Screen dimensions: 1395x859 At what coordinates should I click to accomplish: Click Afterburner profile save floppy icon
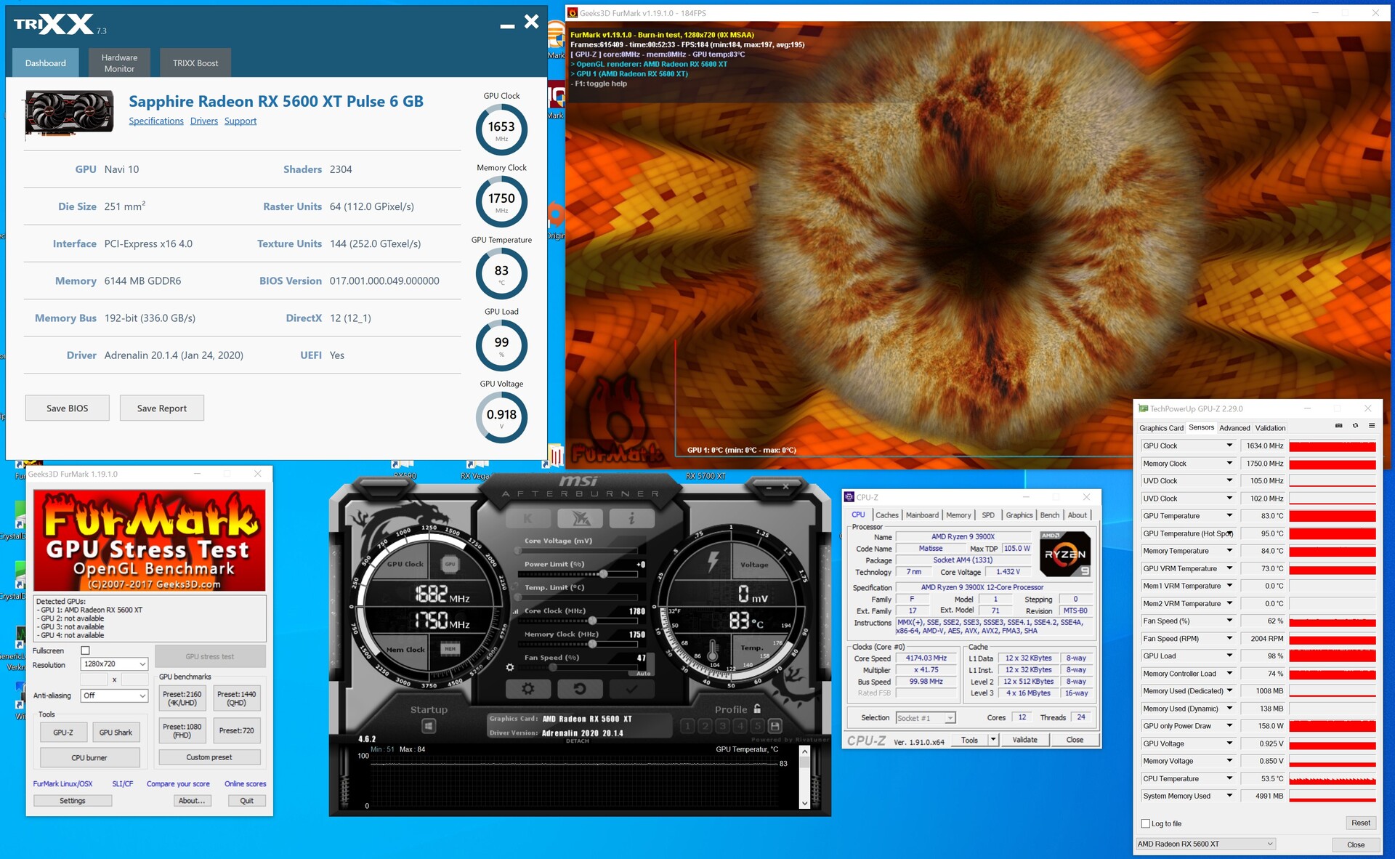775,726
